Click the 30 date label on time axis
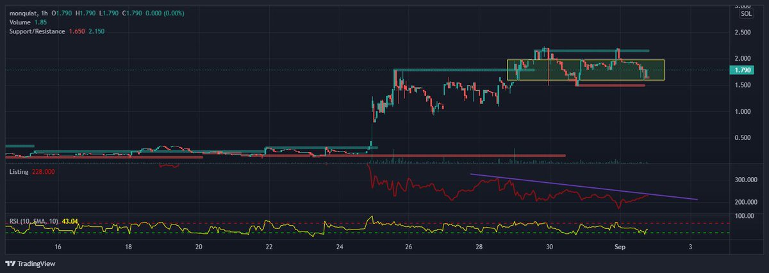 coord(549,246)
